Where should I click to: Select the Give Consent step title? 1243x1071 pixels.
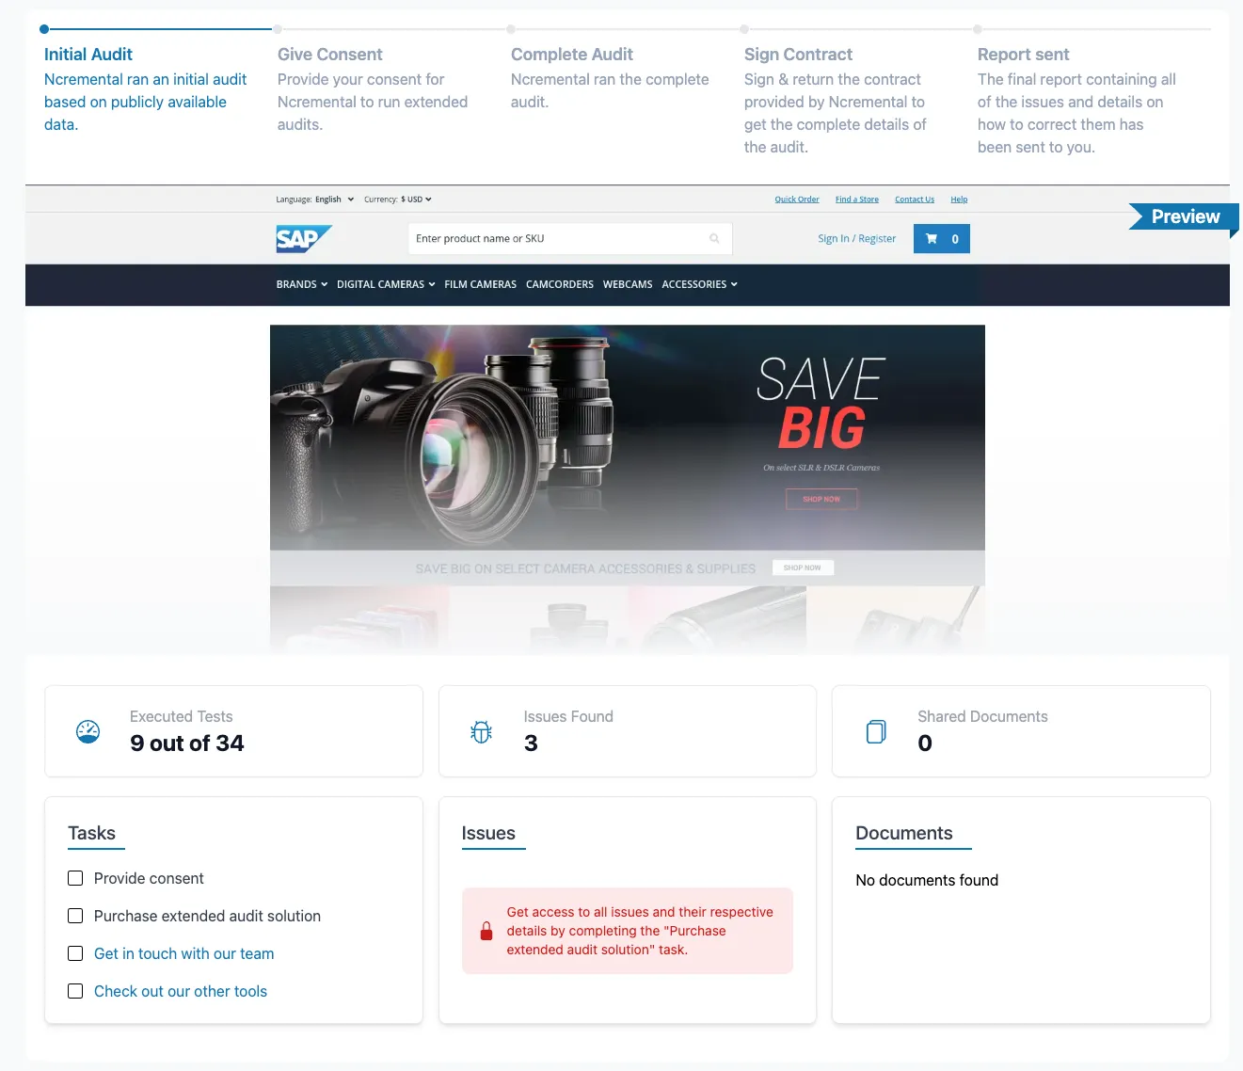click(x=330, y=55)
